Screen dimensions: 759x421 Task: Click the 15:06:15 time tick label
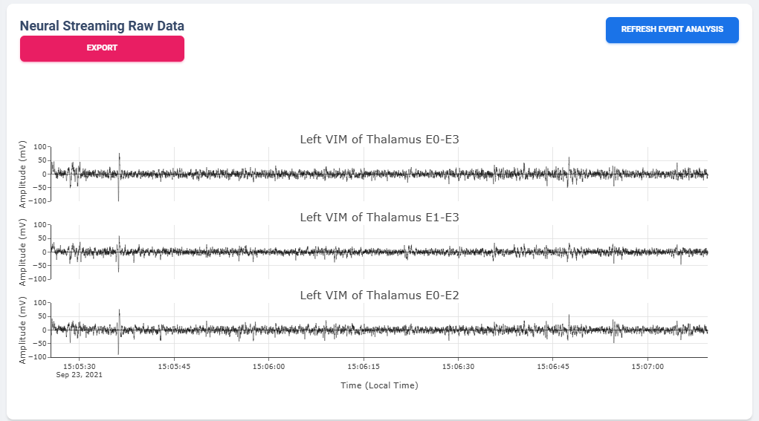(x=364, y=366)
